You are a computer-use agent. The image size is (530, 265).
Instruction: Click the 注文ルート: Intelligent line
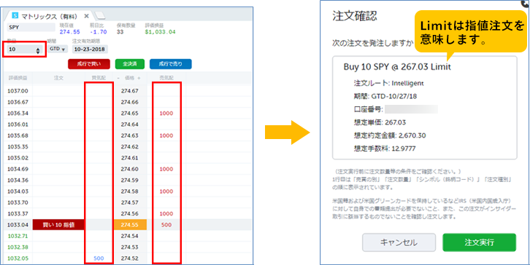click(x=388, y=83)
